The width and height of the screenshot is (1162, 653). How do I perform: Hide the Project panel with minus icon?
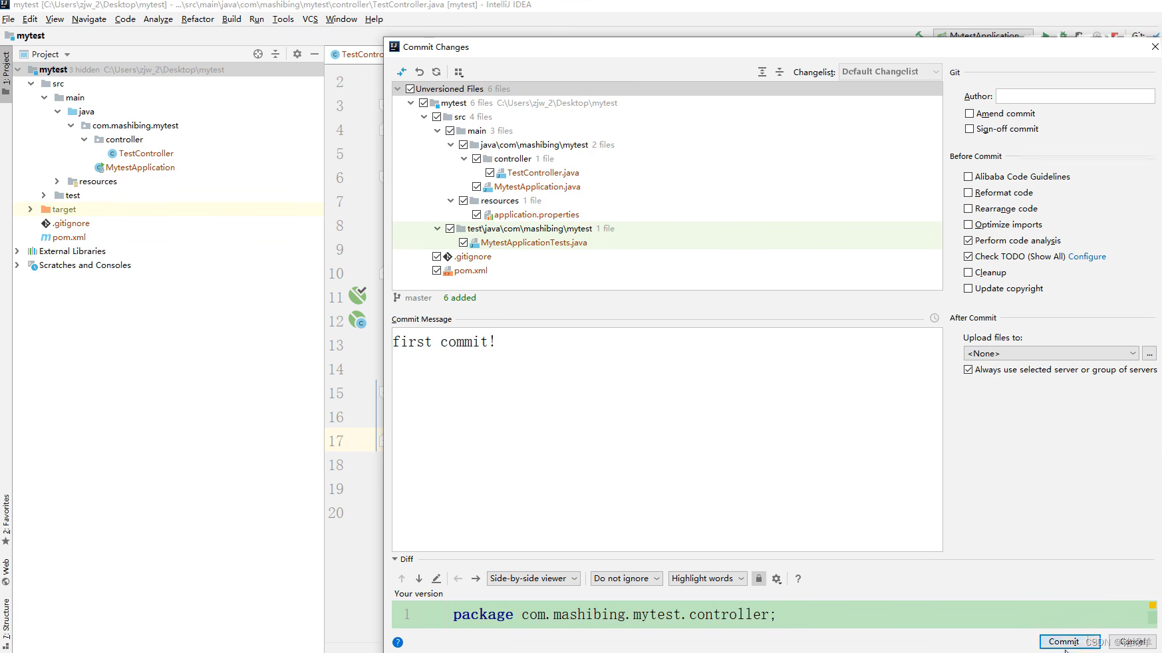click(315, 54)
